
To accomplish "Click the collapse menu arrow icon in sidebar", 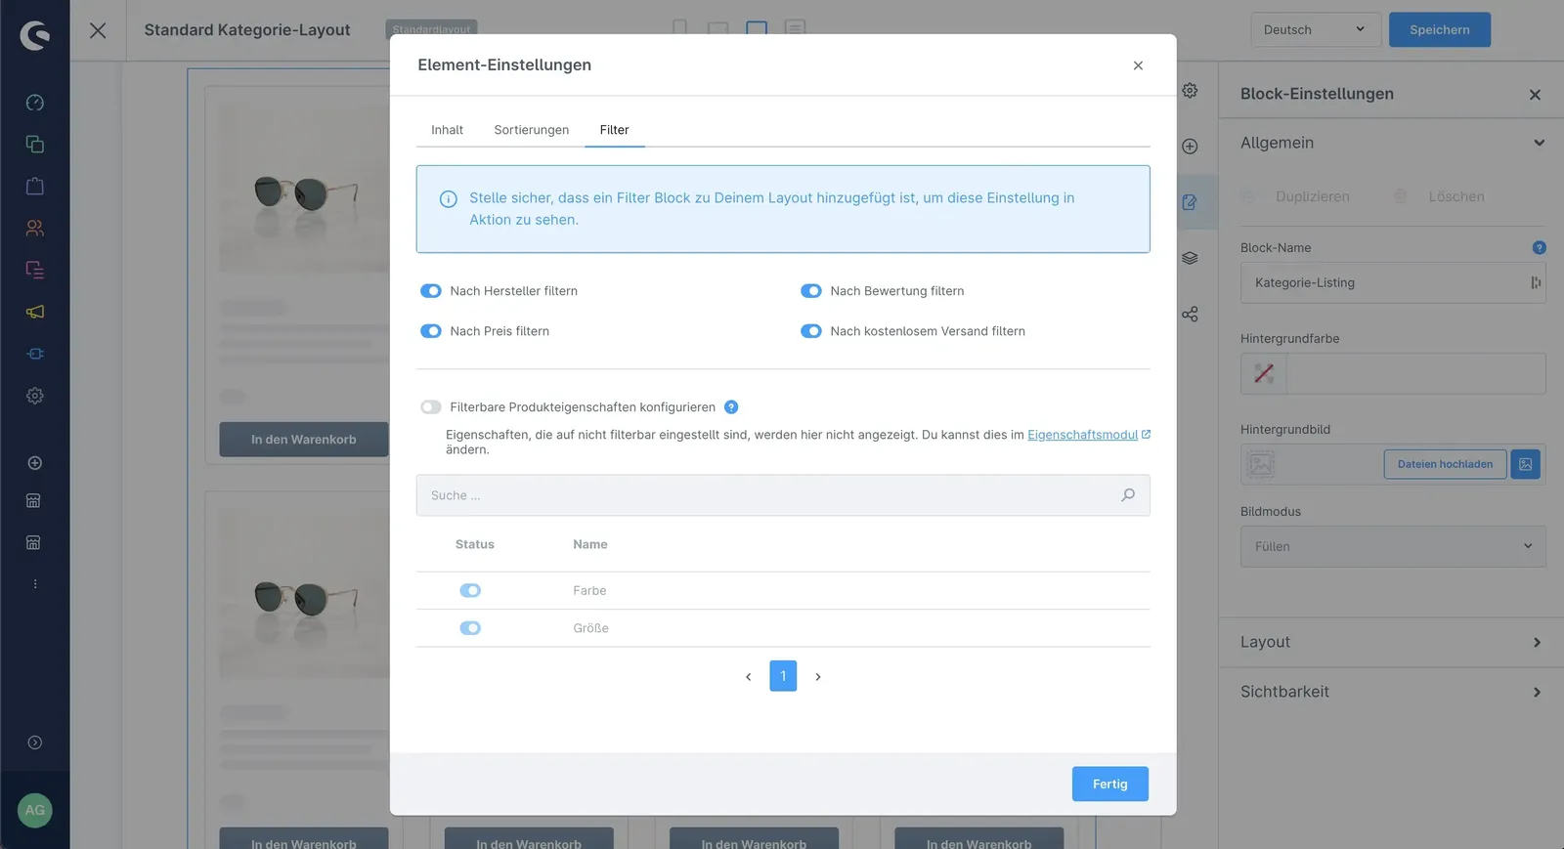I will tap(35, 743).
